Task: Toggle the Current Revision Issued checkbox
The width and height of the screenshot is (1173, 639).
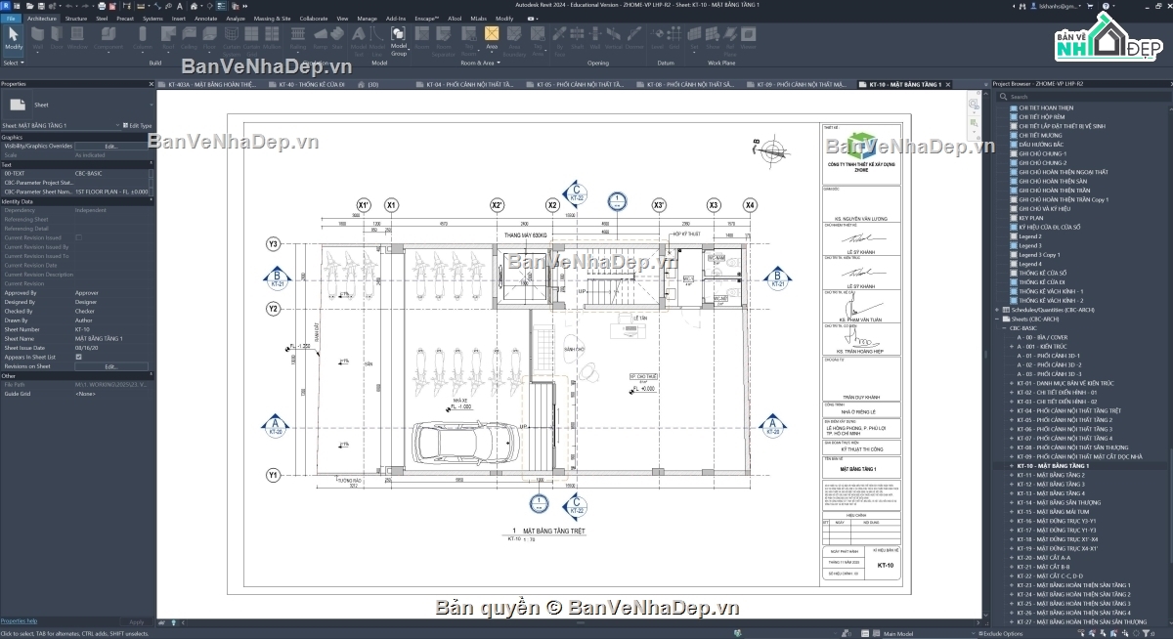Action: (78, 237)
